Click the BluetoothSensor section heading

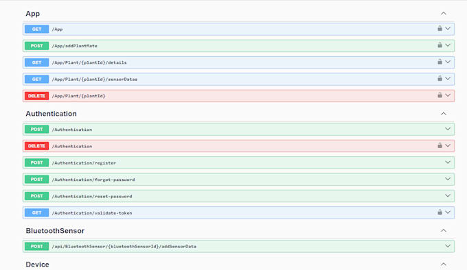[55, 231]
